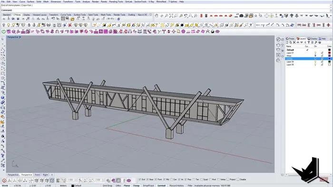Click the camera screen capture icon
The width and height of the screenshot is (333, 187).
pyautogui.click(x=241, y=16)
